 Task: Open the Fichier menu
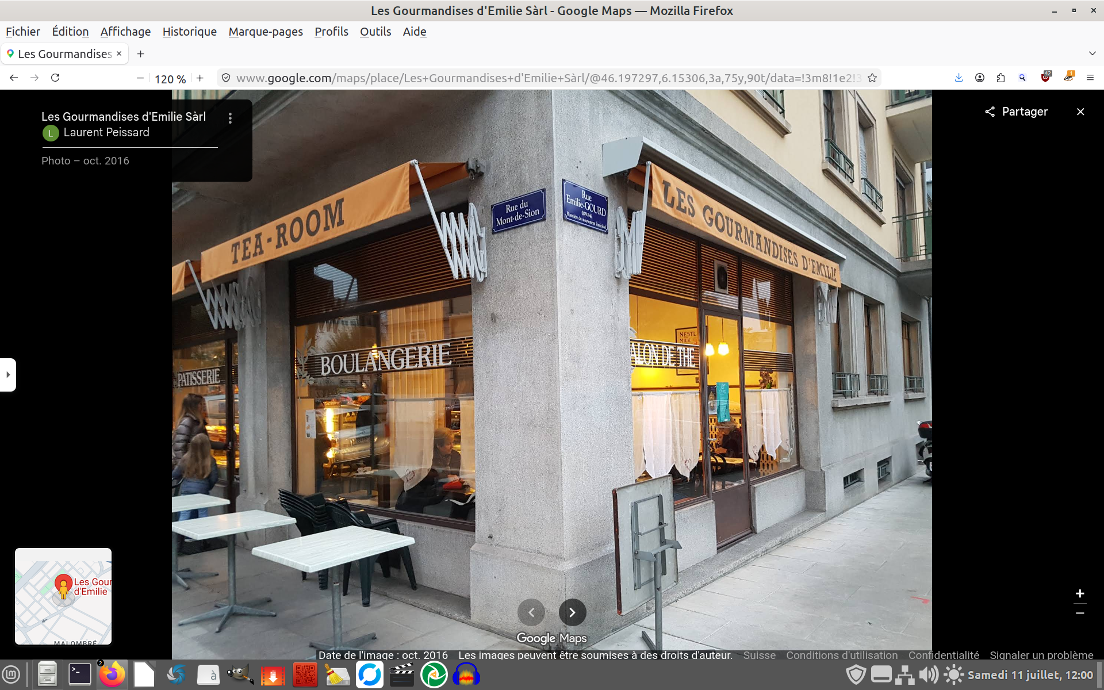pos(23,32)
